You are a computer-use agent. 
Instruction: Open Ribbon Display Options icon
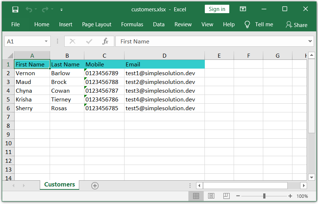[x=243, y=9]
